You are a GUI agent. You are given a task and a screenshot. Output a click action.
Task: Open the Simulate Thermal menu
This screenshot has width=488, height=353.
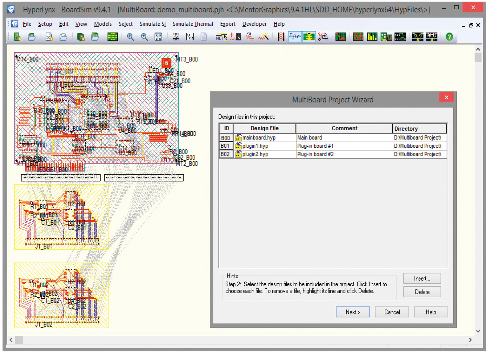193,24
